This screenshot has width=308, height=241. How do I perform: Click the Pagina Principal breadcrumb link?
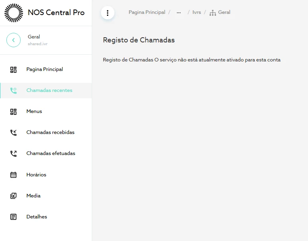[x=147, y=12]
